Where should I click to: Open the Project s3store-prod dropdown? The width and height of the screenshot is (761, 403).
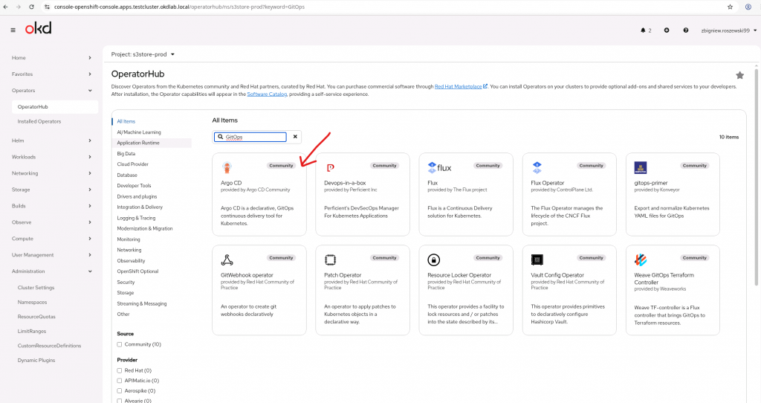tap(143, 54)
